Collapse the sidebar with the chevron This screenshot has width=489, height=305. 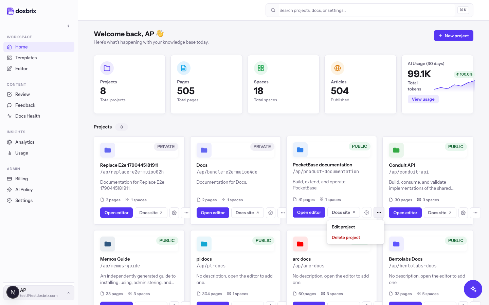click(69, 26)
